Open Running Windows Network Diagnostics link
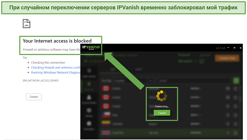Image resolution: width=247 pixels, height=140 pixels. [55, 72]
